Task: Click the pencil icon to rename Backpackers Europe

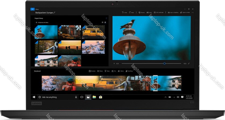Action: point(55,13)
